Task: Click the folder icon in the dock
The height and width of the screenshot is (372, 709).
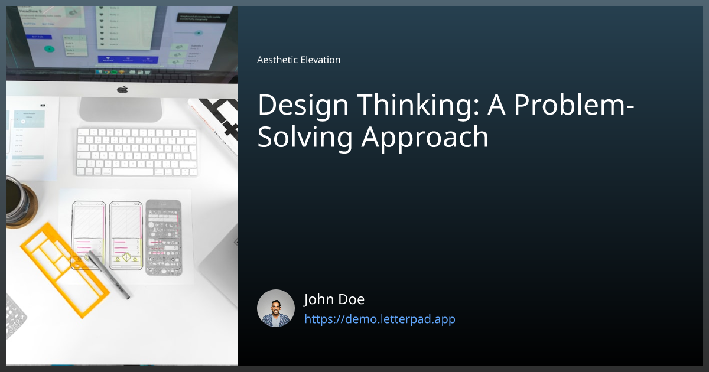Action: point(132,72)
